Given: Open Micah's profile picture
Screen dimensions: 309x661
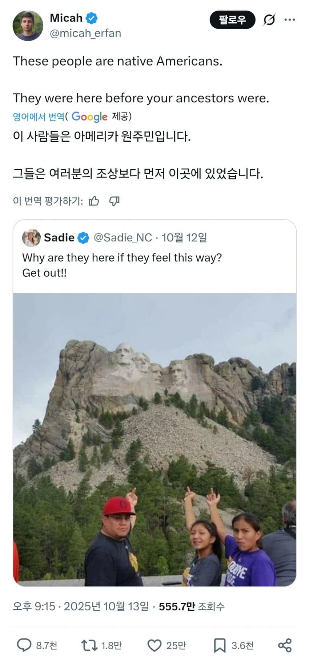Looking at the screenshot, I should (28, 26).
